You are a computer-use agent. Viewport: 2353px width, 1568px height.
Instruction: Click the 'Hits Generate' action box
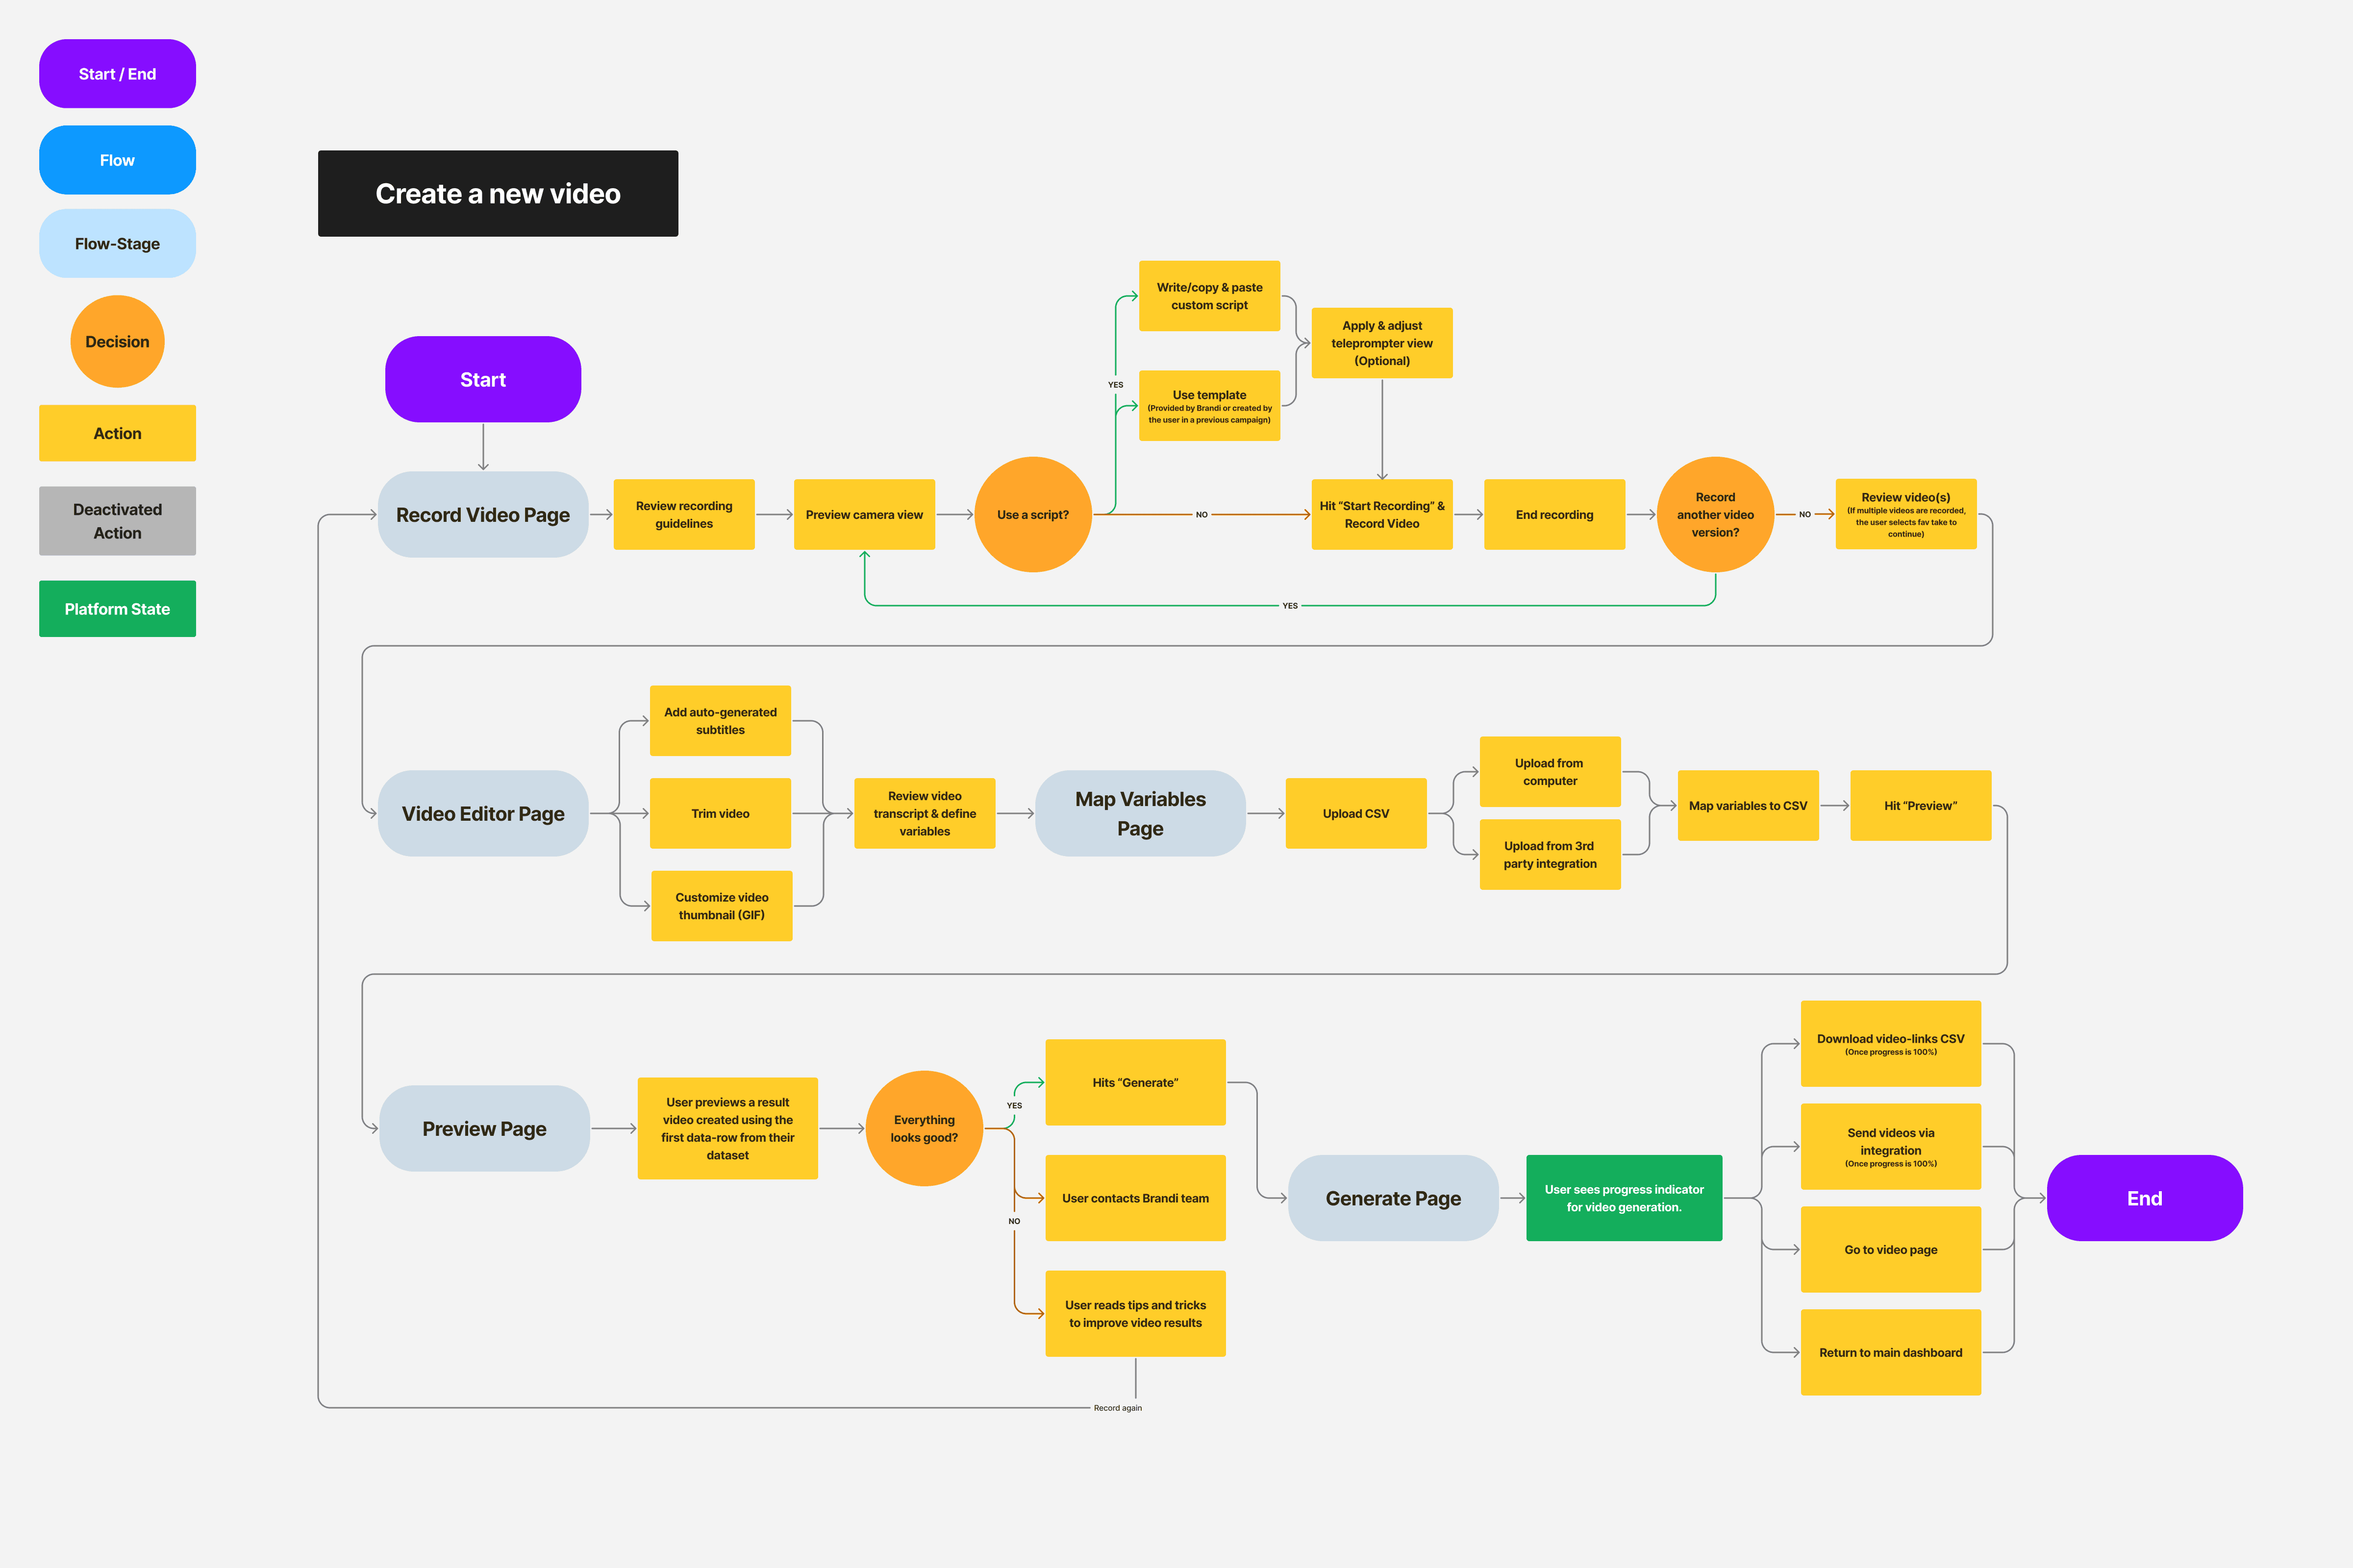coord(1135,1082)
